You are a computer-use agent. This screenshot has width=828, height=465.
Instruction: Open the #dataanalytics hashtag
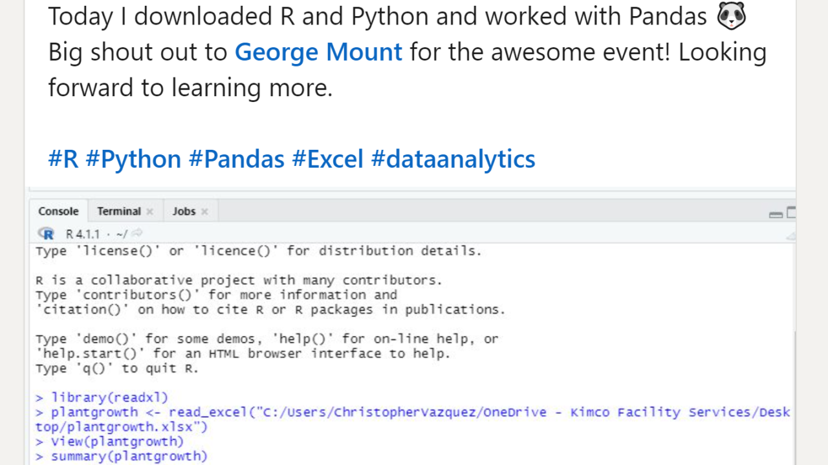tap(453, 159)
